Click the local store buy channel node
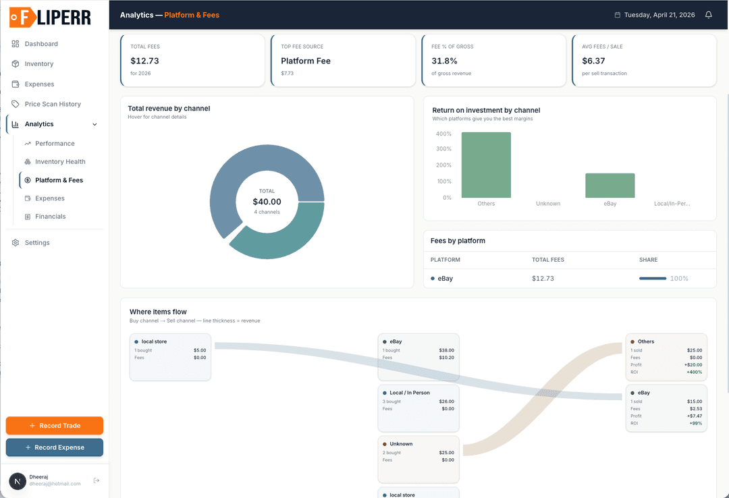 point(170,357)
